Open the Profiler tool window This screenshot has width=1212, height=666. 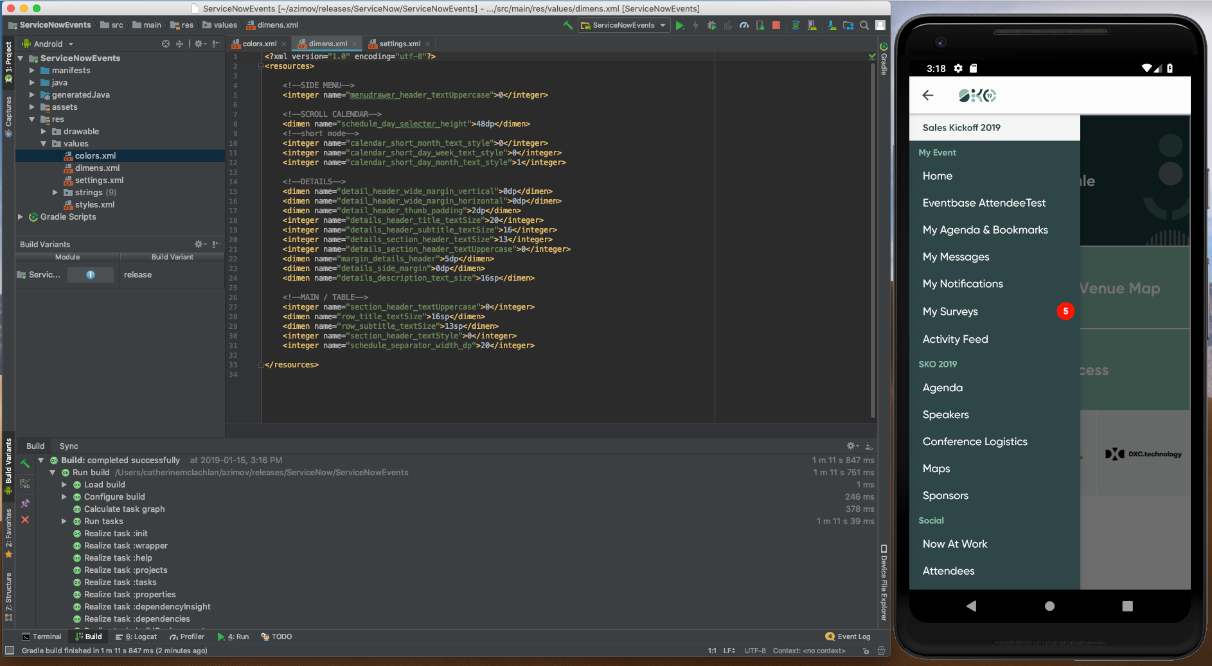coord(187,636)
